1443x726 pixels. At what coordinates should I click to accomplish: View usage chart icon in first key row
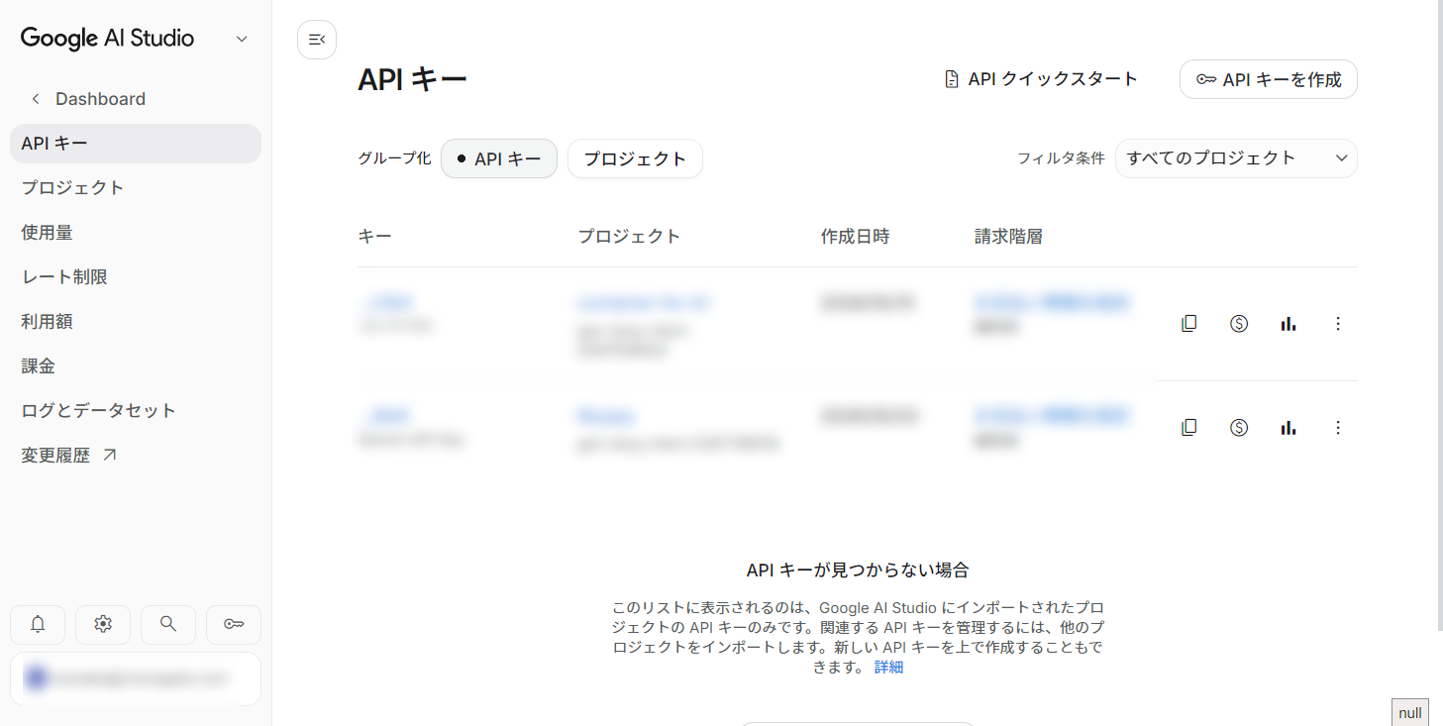click(1288, 323)
